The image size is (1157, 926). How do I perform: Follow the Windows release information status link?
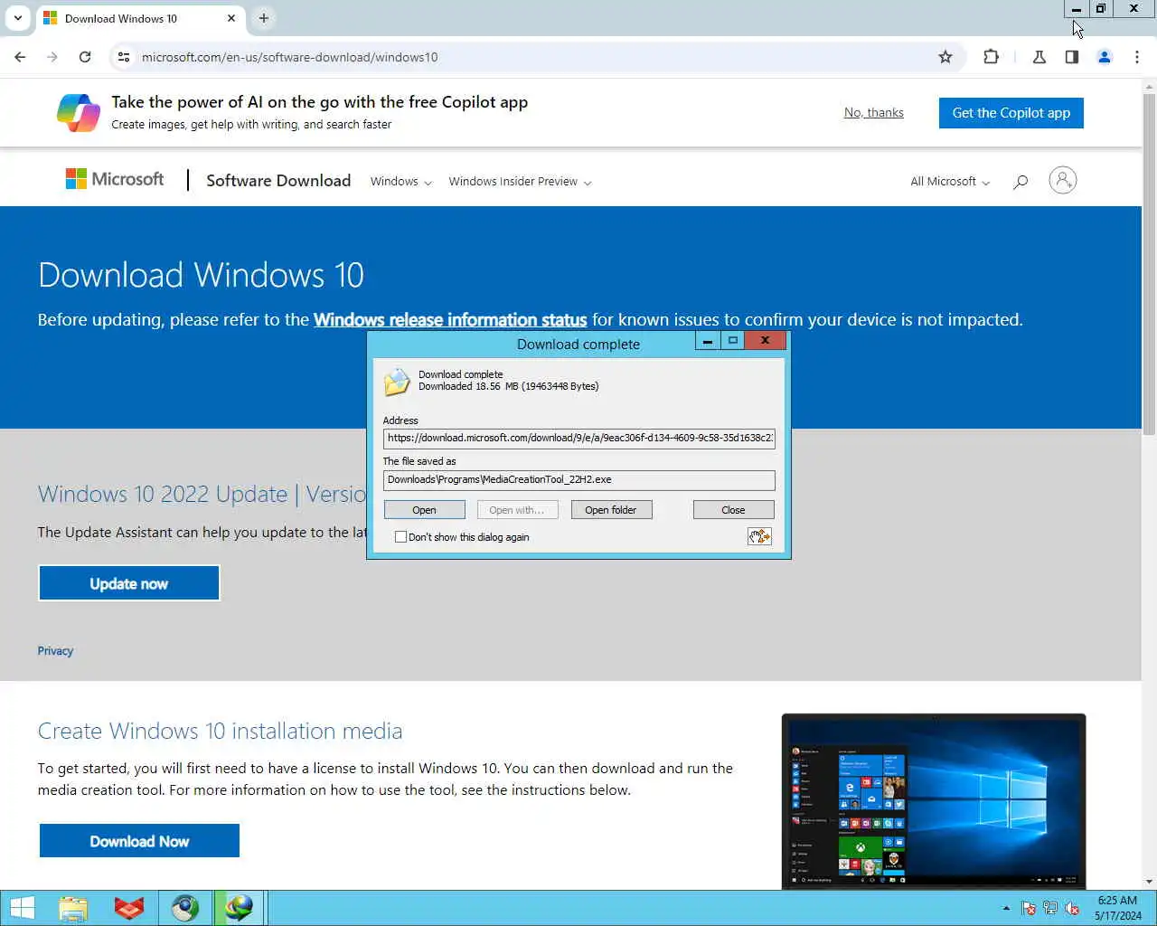click(450, 319)
